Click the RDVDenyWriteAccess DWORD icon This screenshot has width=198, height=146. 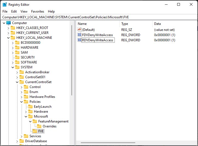[x=79, y=40]
